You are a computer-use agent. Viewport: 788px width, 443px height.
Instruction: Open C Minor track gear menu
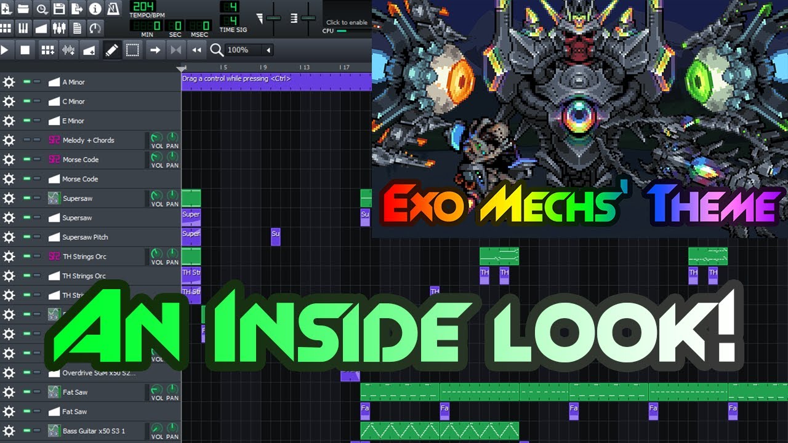(9, 102)
